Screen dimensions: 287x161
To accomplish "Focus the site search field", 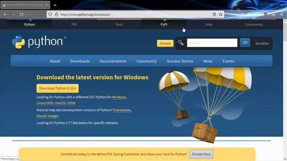I will tap(212, 43).
